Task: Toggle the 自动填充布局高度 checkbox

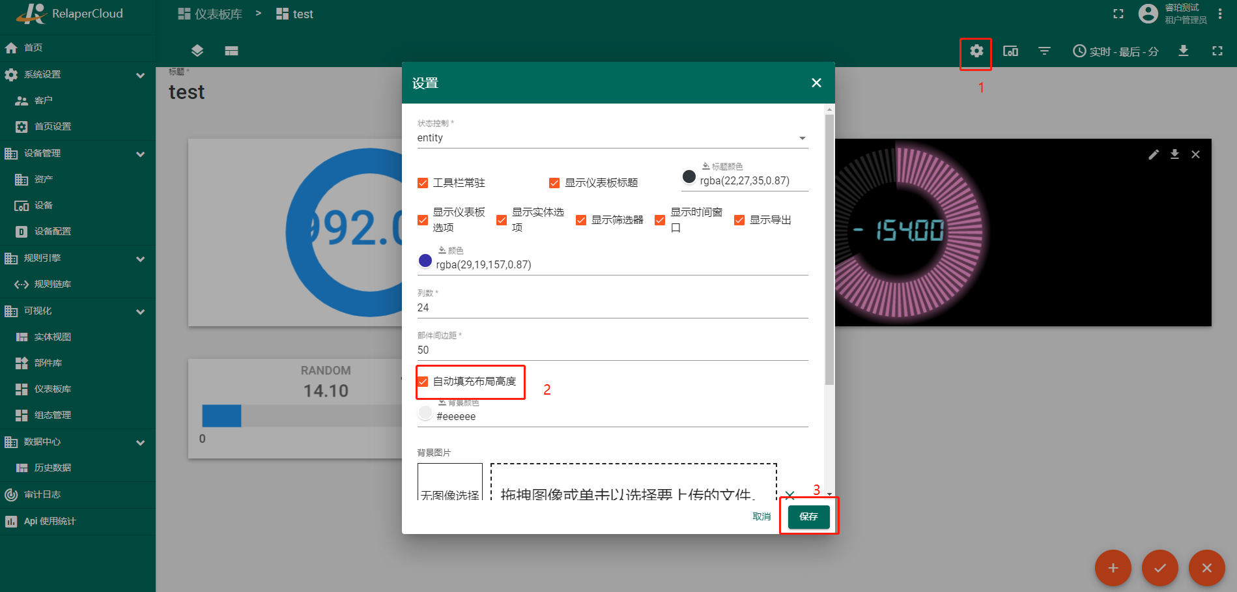Action: (x=423, y=382)
